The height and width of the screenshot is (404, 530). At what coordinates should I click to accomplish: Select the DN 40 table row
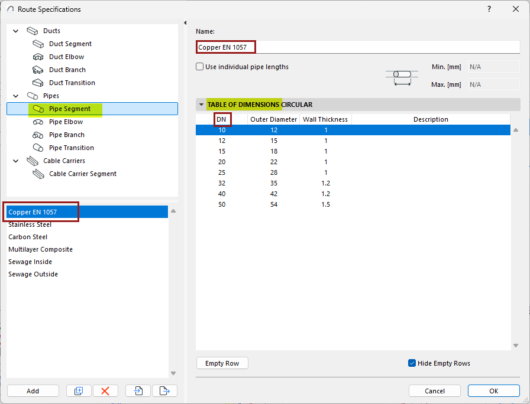click(353, 194)
